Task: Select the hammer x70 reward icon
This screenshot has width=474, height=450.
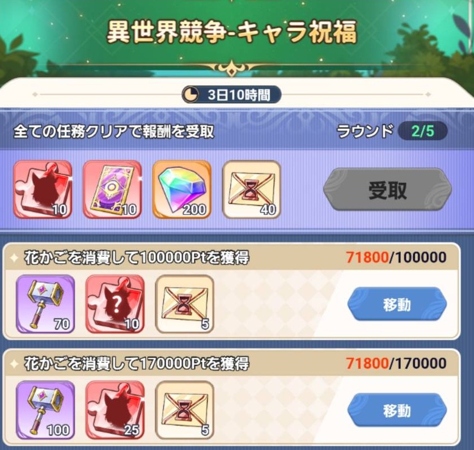Action: coord(45,304)
